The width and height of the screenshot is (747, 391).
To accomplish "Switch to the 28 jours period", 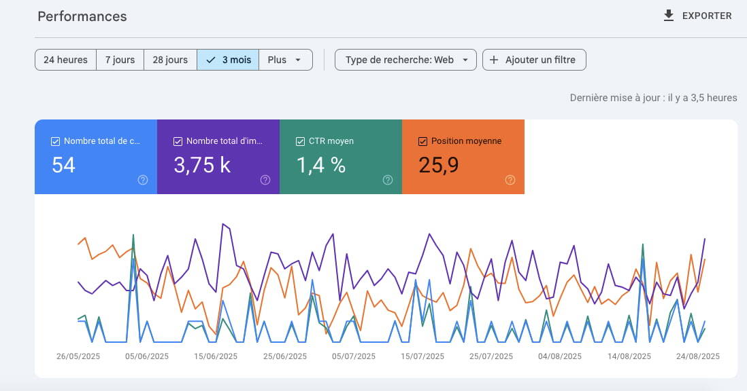I will (169, 60).
